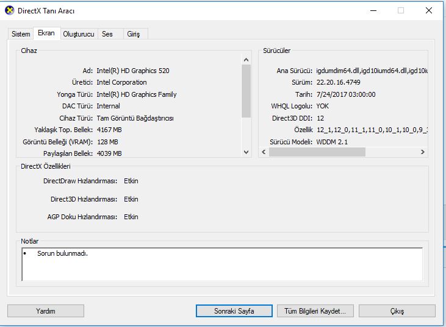This screenshot has width=446, height=327.
Task: Click the Ekran tab
Action: (46, 33)
